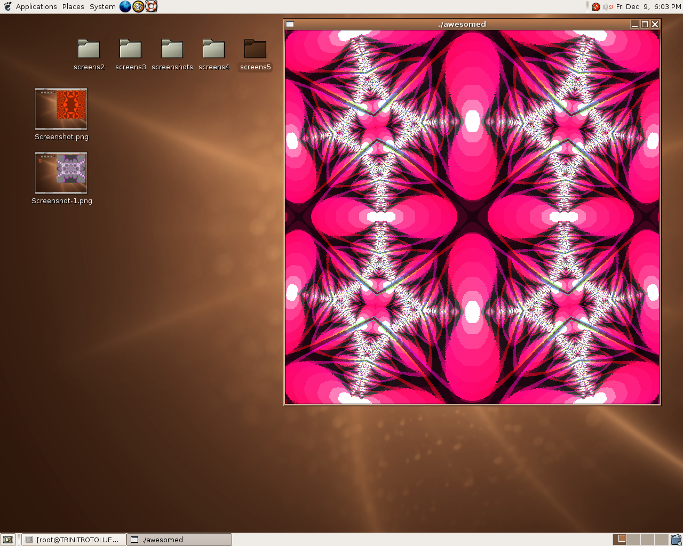683x546 pixels.
Task: Click the date and time clock
Action: [x=648, y=7]
